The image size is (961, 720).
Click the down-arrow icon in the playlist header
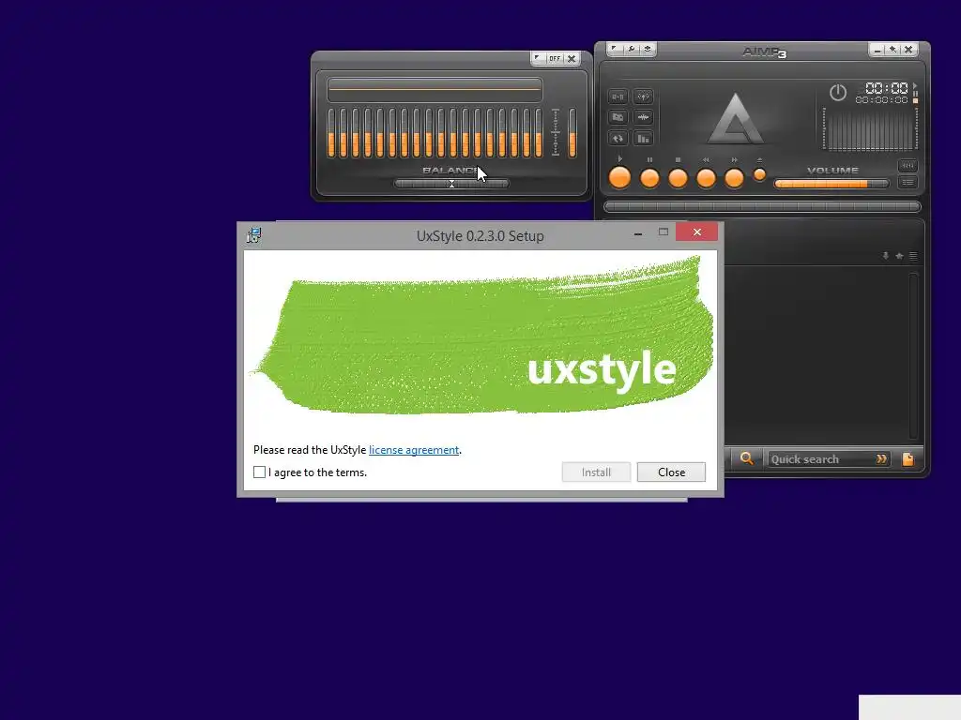pos(885,256)
